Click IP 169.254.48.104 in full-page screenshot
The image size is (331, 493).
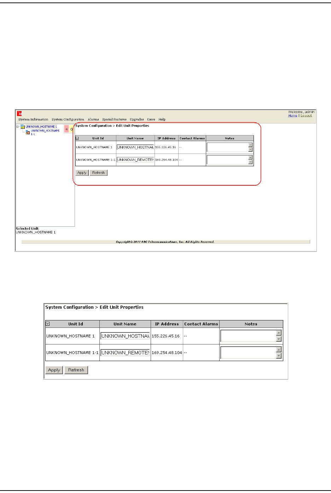point(166,160)
